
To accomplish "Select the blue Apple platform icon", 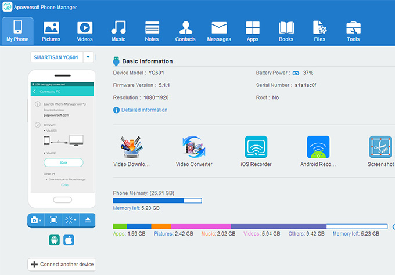I will tap(69, 240).
